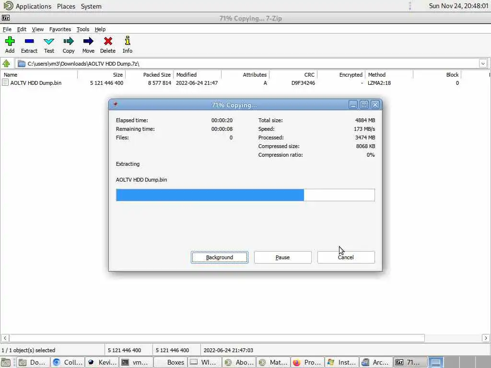Screen dimensions: 491x368
Task: Sort by the Method column header
Action: tap(389, 74)
